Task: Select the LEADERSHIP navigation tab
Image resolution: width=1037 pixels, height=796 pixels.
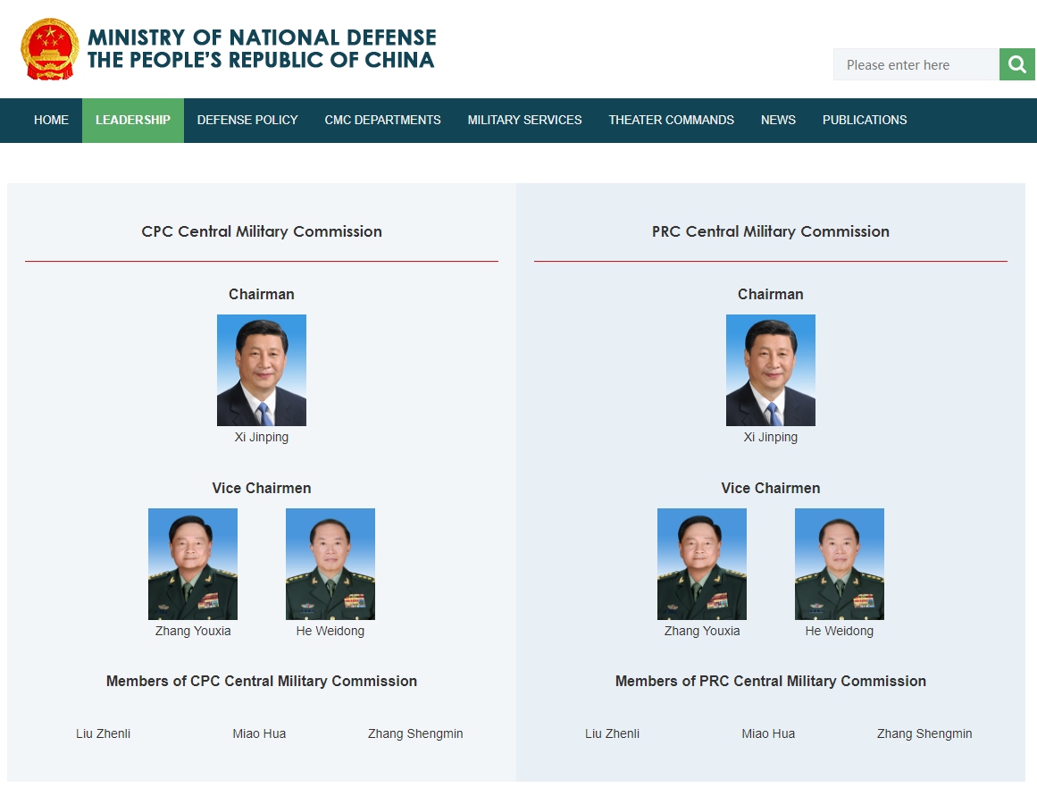Action: 133,120
